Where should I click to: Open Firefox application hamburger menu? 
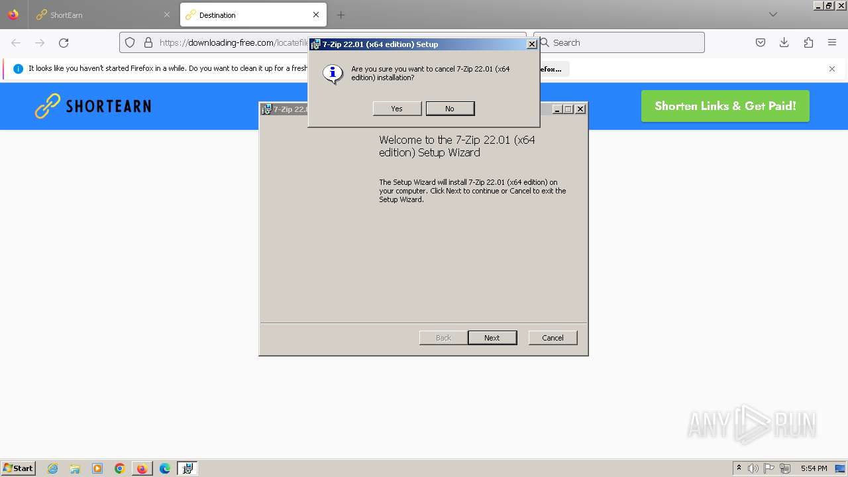coord(832,42)
